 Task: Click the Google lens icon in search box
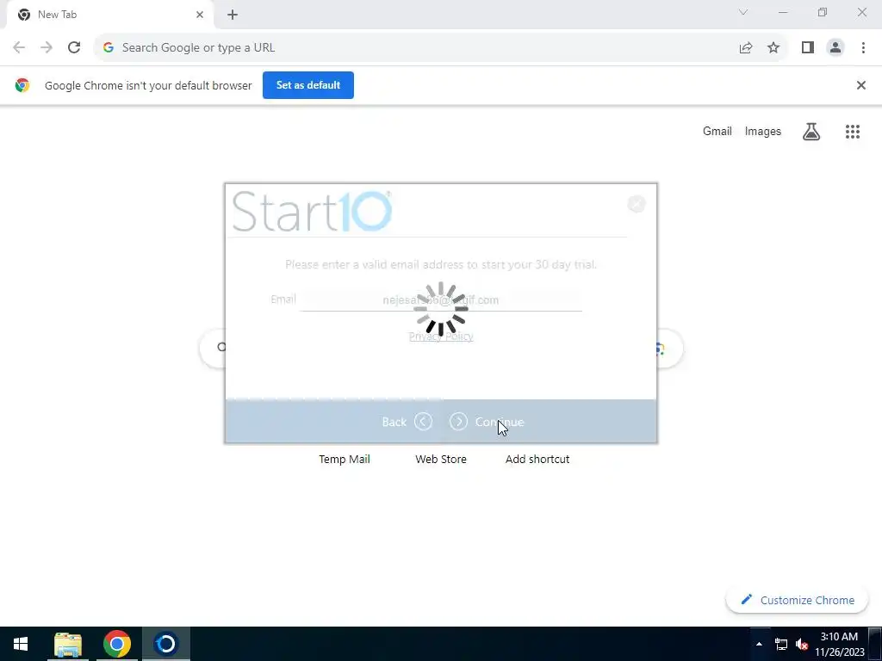pos(659,349)
